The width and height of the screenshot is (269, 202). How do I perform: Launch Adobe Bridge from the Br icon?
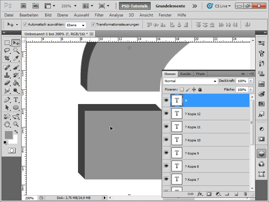click(x=24, y=6)
